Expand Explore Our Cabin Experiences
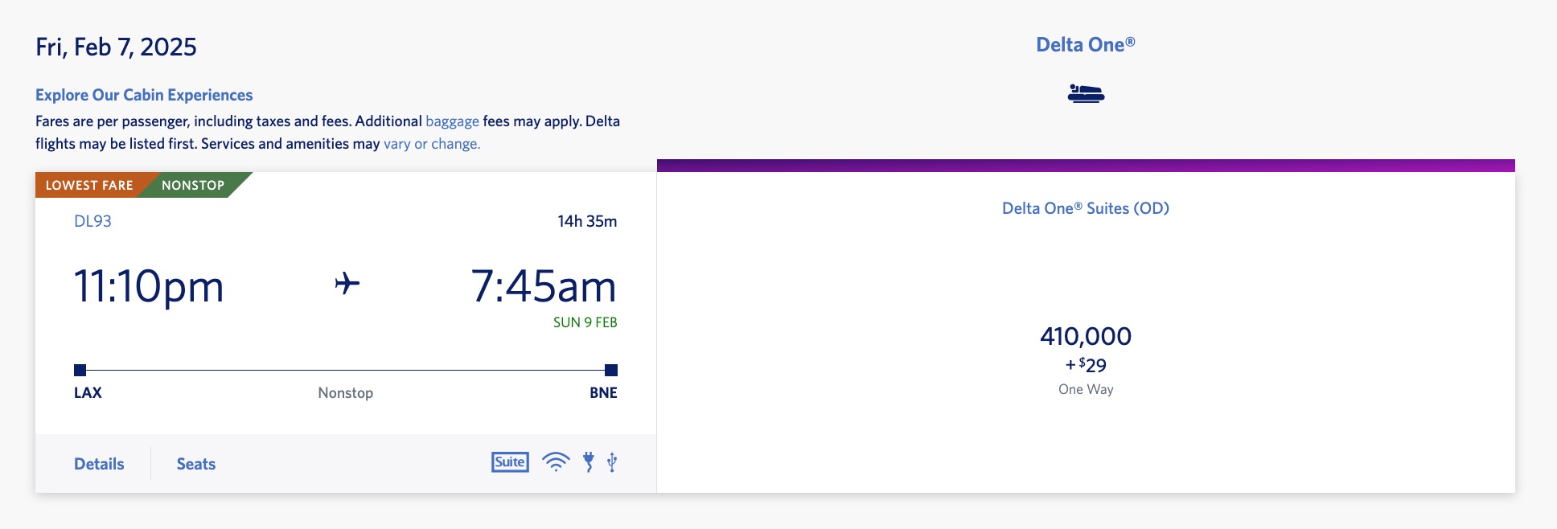Viewport: 1557px width, 529px height. click(x=144, y=94)
